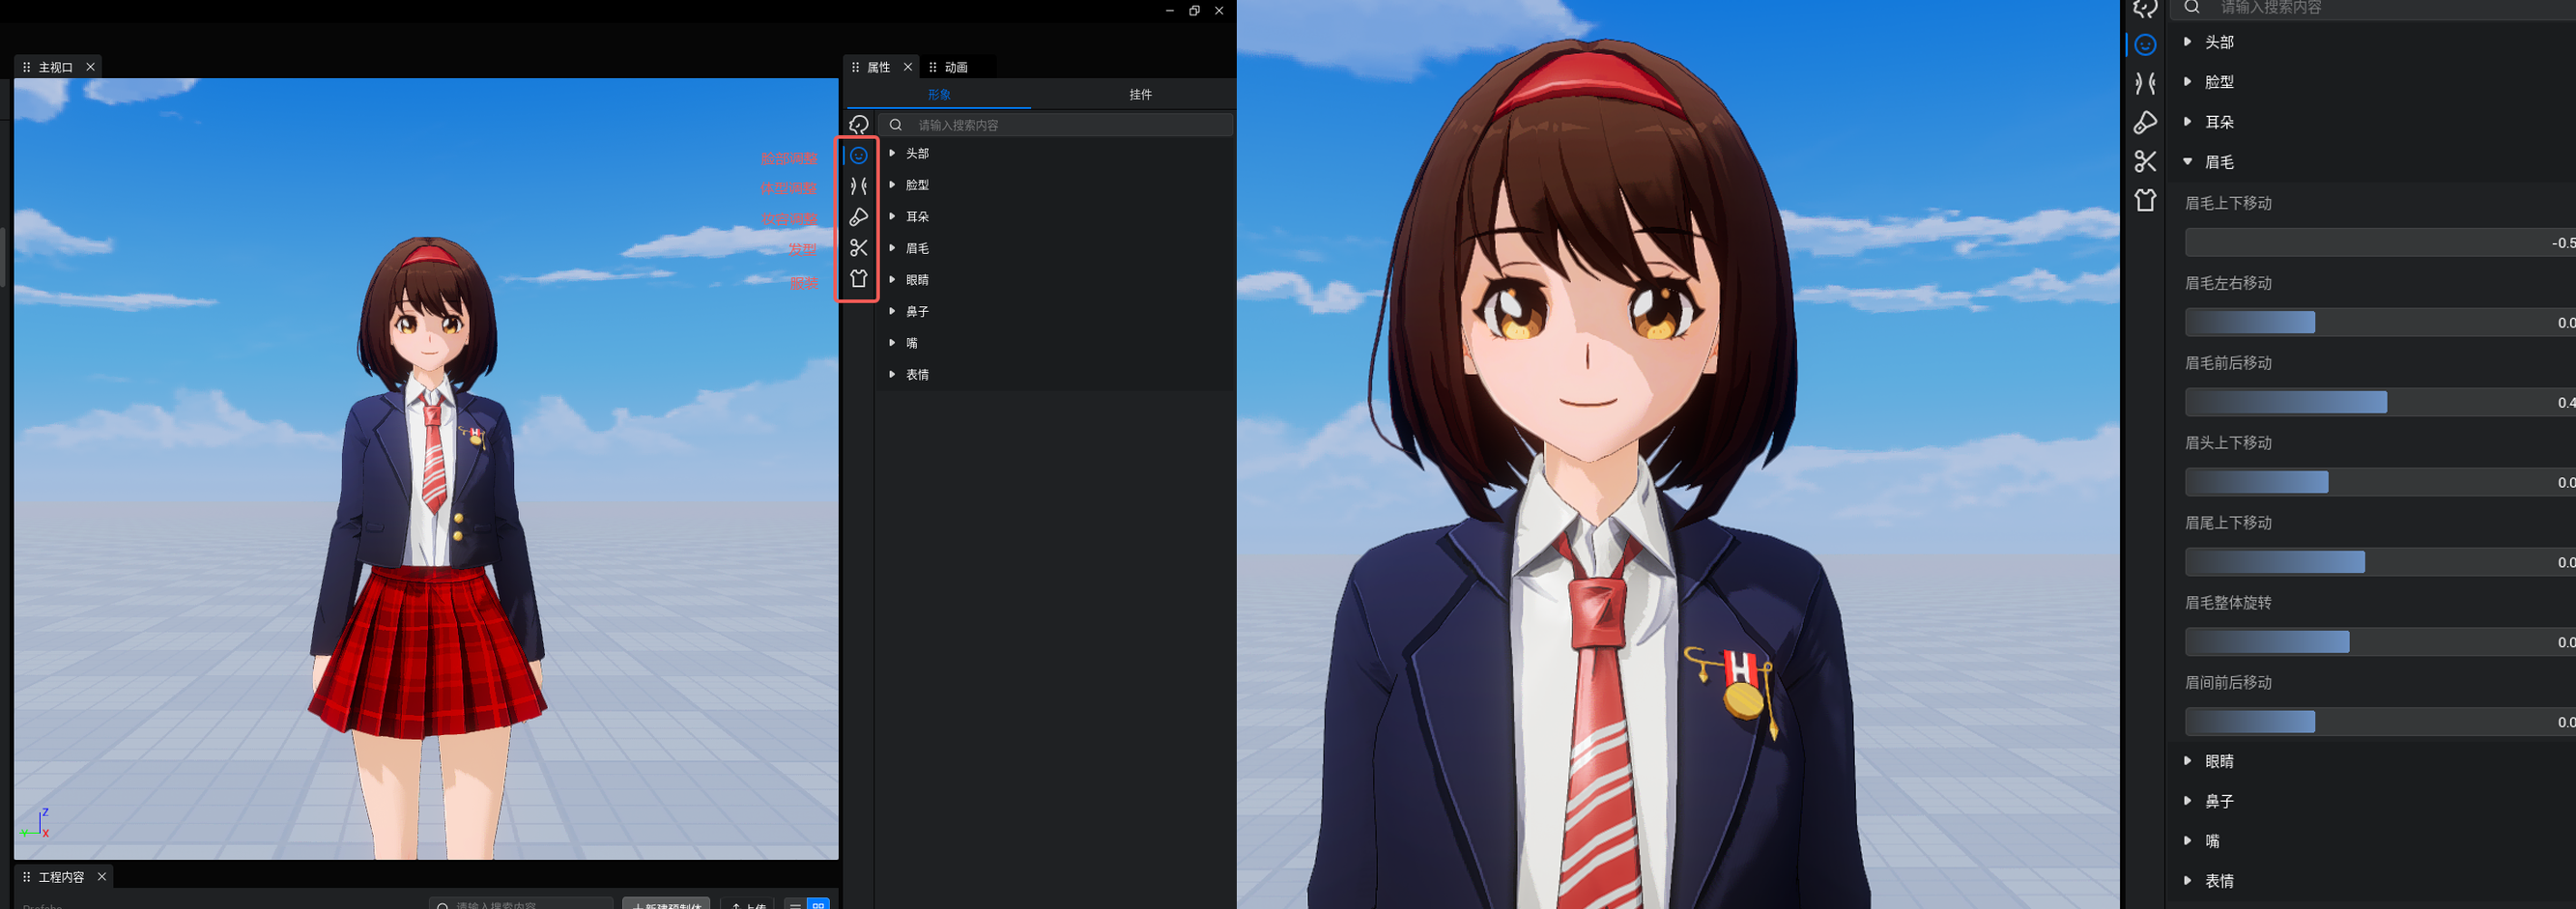Switch to the 主视口 tab
Screen dimensions: 2576x909
point(56,67)
